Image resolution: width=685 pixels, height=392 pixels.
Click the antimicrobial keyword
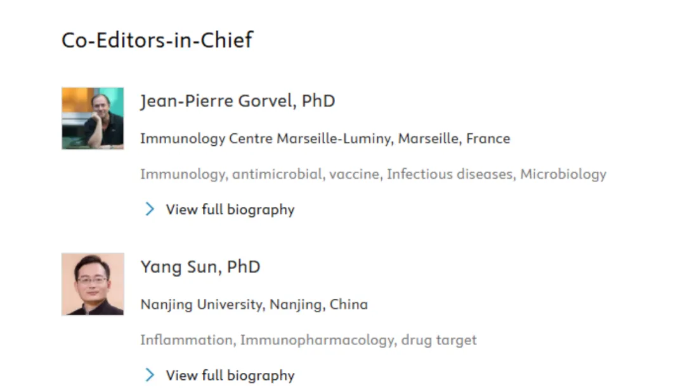coord(277,174)
